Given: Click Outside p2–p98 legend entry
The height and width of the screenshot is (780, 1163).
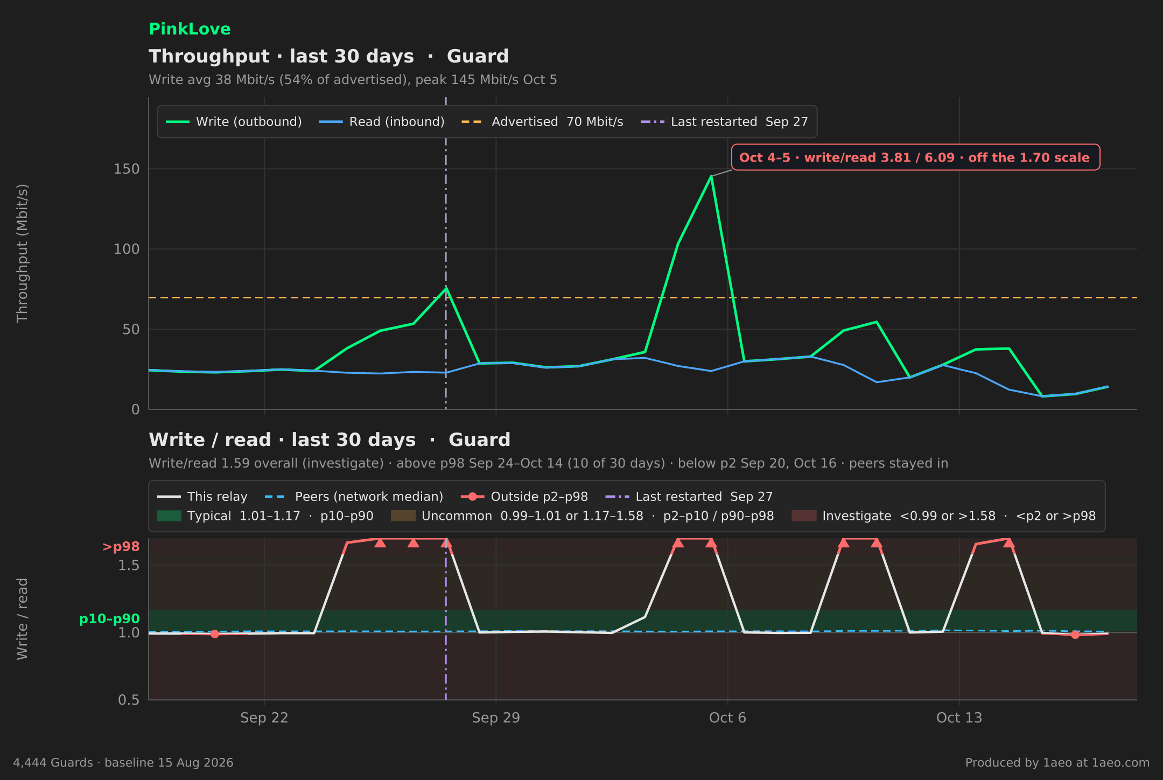Looking at the screenshot, I should point(524,497).
